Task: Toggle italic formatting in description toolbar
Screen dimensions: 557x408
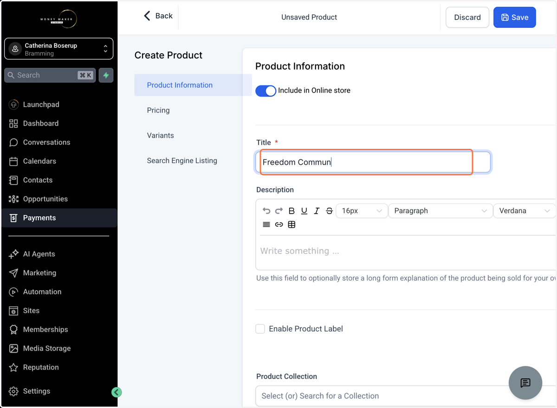Action: click(317, 210)
